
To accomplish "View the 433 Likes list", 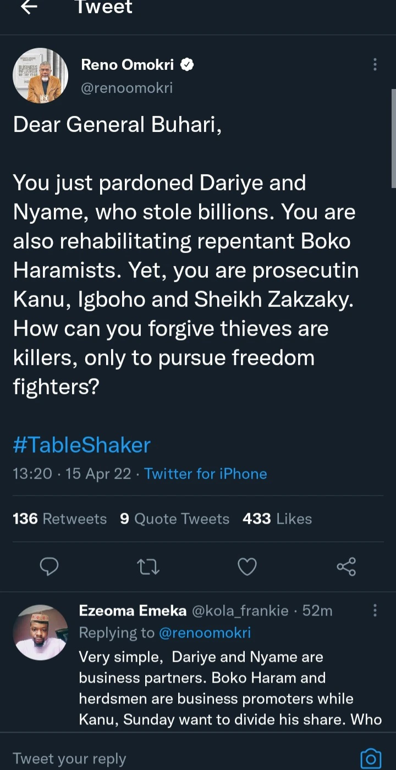I will [277, 519].
